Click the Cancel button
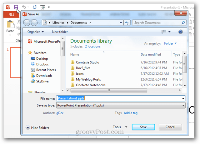 point(170,127)
